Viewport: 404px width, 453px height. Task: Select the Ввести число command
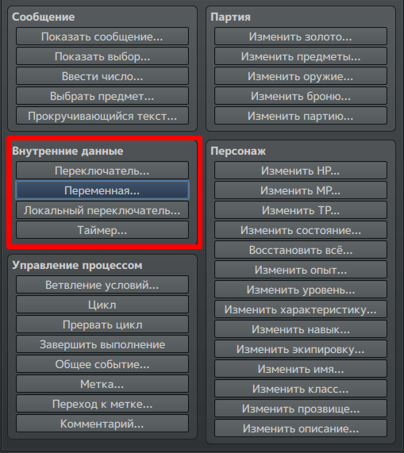[x=102, y=76]
